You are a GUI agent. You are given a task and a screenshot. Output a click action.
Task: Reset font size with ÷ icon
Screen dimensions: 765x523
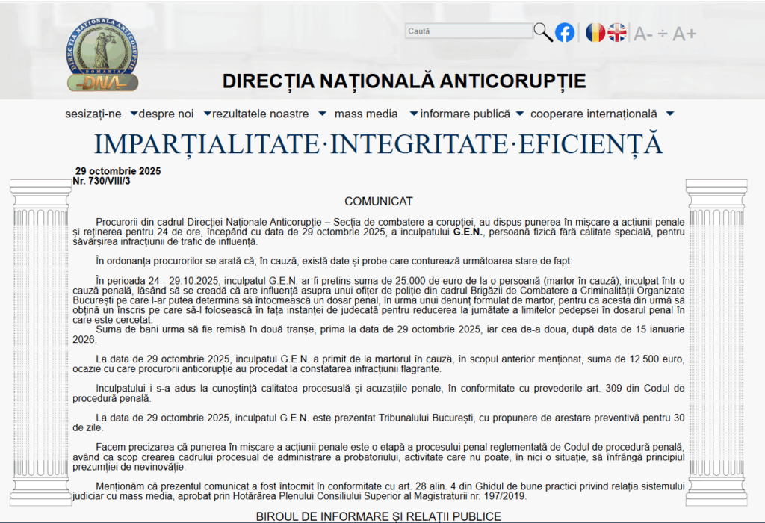[x=663, y=34]
